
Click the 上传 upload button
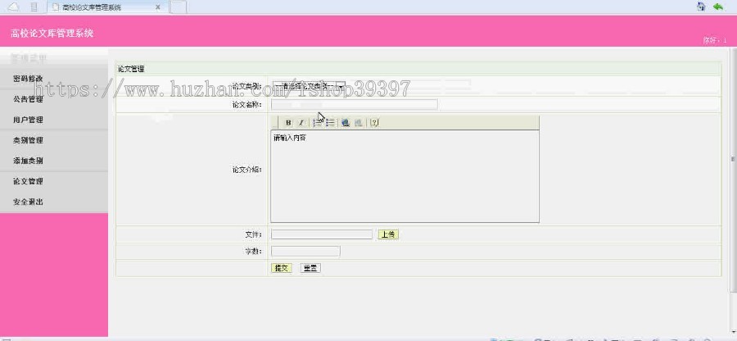point(388,234)
